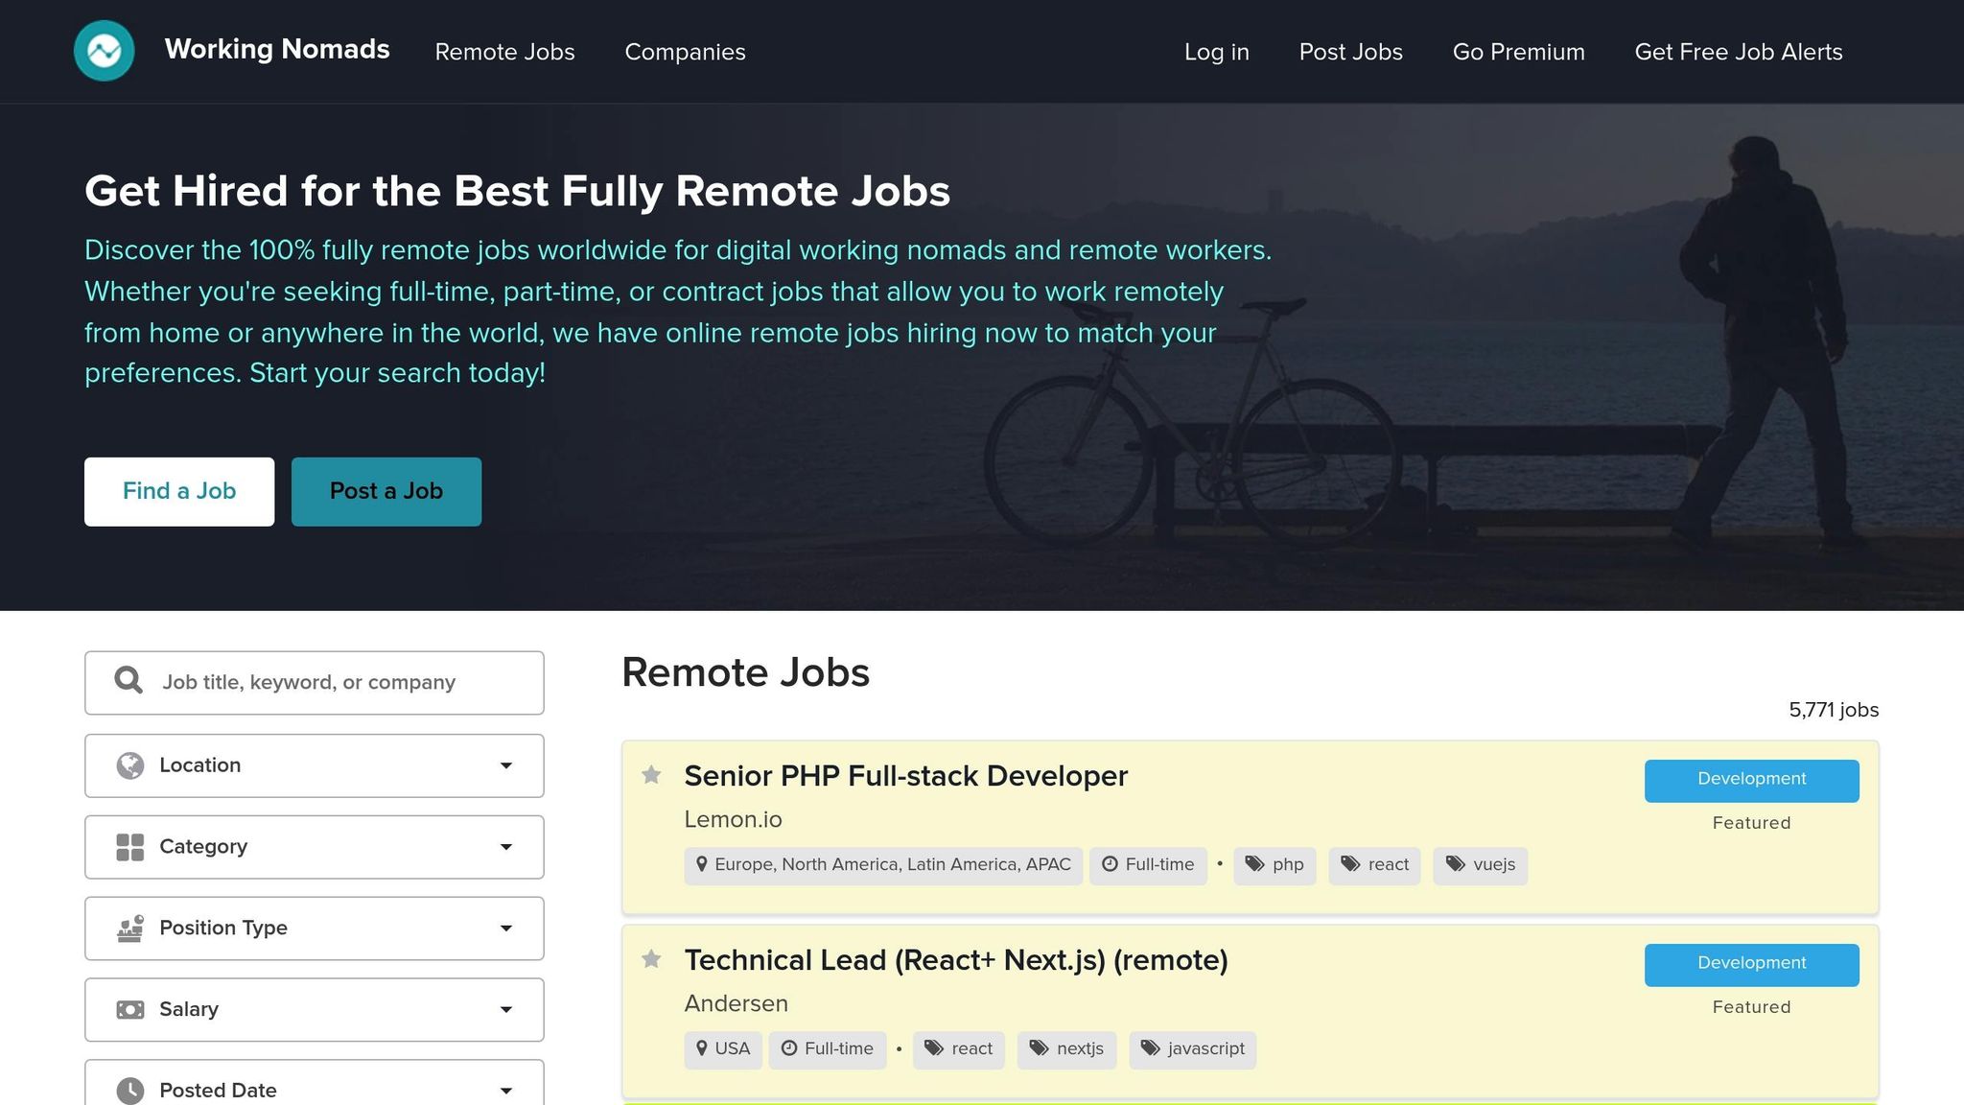Expand the Posted Date dropdown
Image resolution: width=1964 pixels, height=1105 pixels.
[x=505, y=1089]
